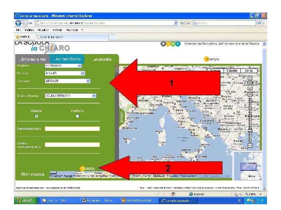This screenshot has width=281, height=210.
Task: Expand the Provincia dropdown
Action: (83, 73)
